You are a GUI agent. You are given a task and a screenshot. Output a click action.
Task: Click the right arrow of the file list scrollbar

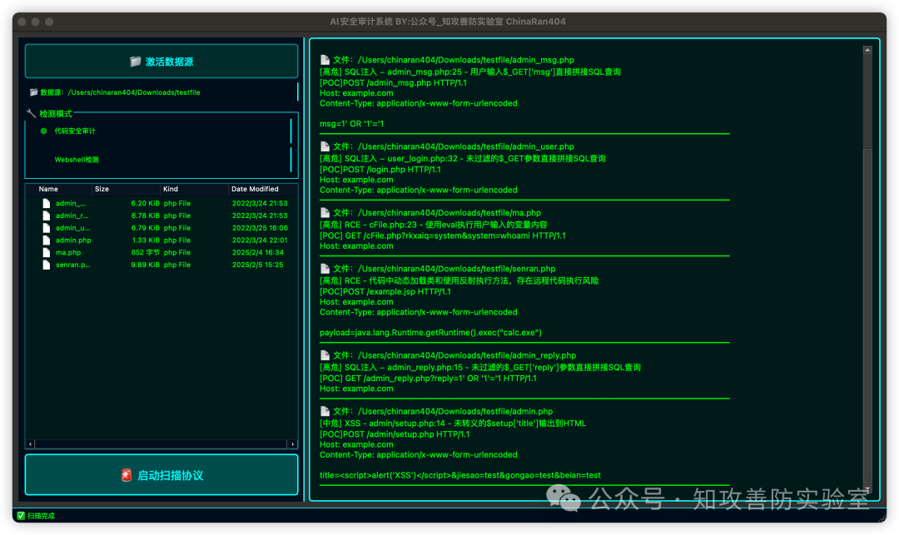tap(293, 444)
